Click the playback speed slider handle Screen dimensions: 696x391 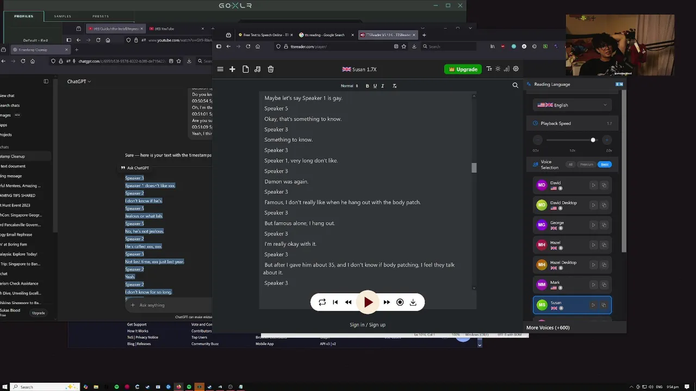593,140
